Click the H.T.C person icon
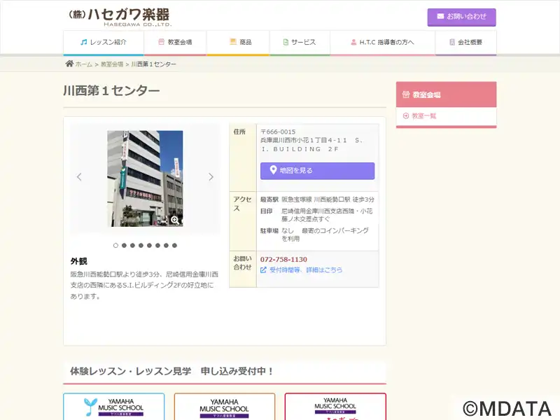Viewport: 560px width, 420px height. pos(353,42)
